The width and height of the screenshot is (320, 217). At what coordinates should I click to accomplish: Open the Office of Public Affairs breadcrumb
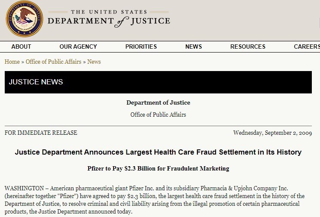[x=53, y=62]
